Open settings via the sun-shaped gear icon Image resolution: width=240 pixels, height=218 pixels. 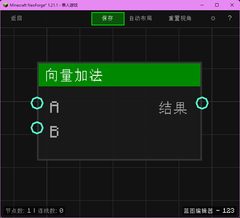(213, 18)
